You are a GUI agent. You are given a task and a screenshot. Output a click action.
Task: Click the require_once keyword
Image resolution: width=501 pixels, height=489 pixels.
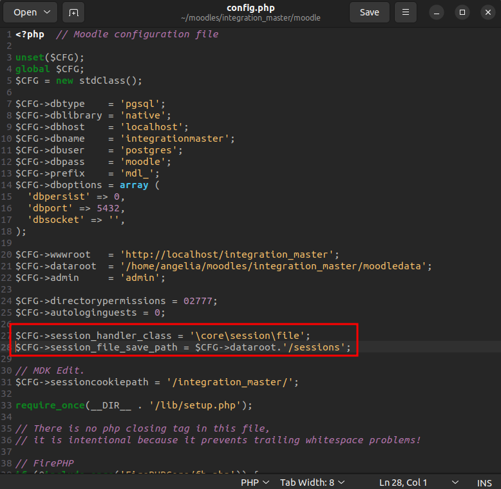coord(50,405)
